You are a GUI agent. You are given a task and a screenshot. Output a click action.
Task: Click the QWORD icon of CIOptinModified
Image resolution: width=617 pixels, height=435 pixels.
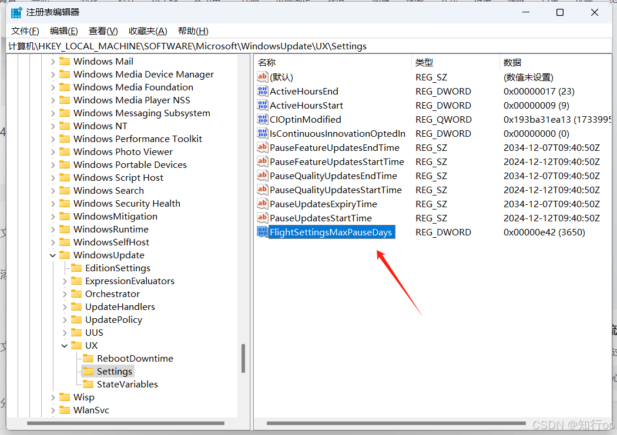point(263,119)
